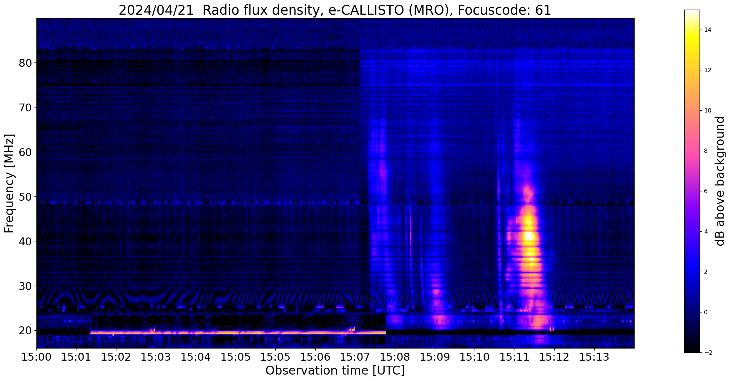Viewport: 731px width, 381px height.
Task: Select the 'Observation time [UTC]' x-axis label
Action: pyautogui.click(x=335, y=371)
